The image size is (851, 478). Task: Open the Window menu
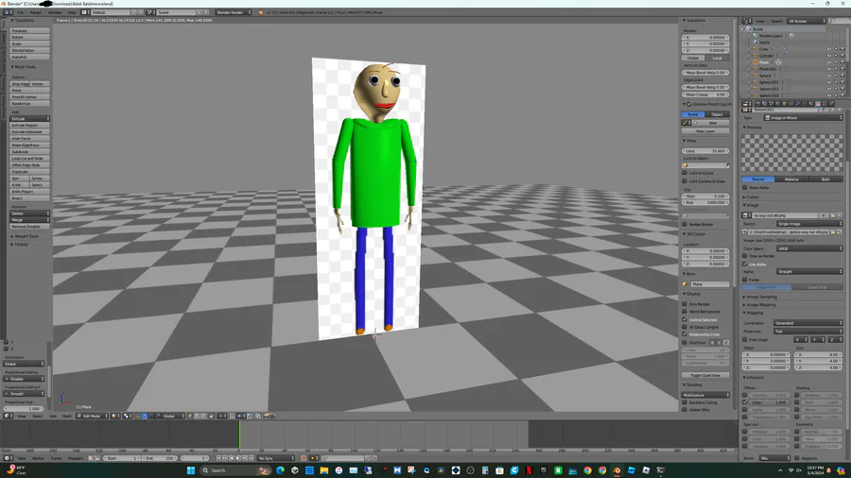click(x=55, y=12)
